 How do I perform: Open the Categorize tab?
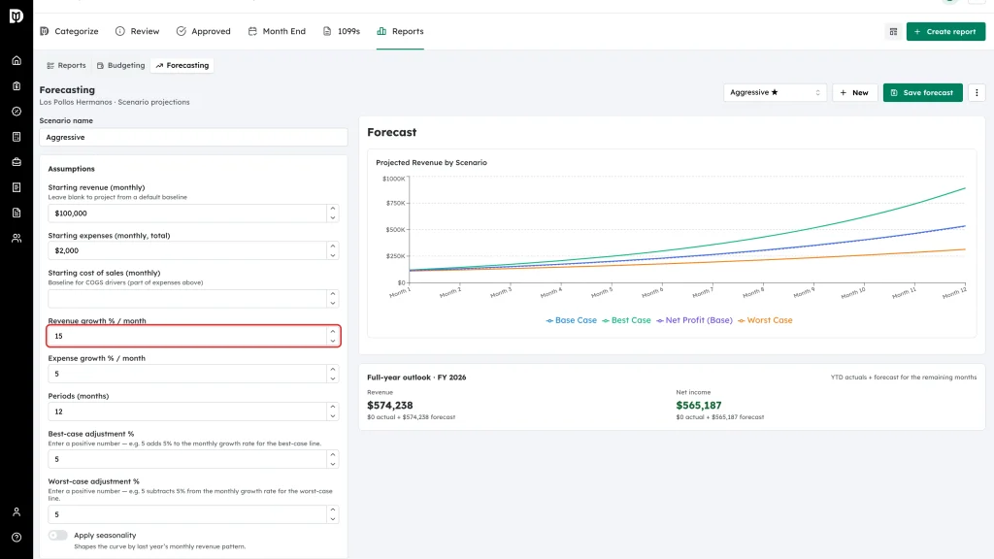tap(69, 31)
